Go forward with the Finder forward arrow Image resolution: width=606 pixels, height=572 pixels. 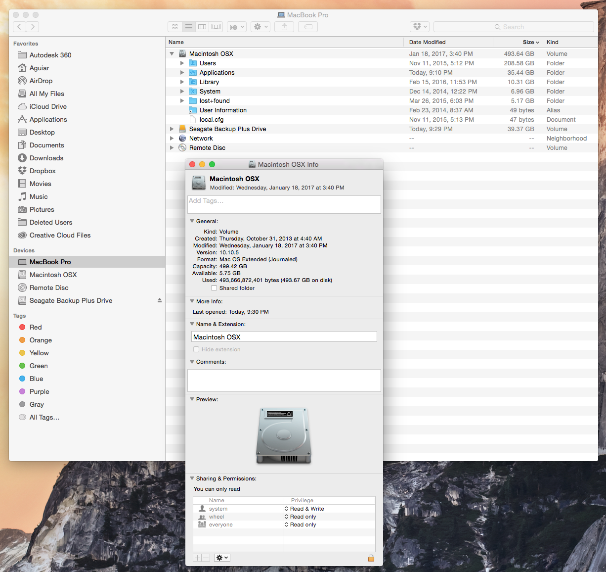pyautogui.click(x=33, y=27)
